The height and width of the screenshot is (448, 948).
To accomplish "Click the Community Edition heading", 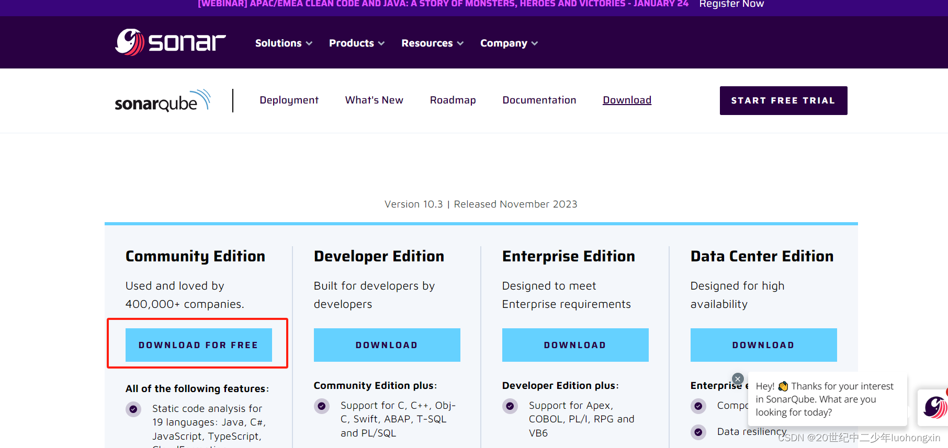I will [195, 256].
